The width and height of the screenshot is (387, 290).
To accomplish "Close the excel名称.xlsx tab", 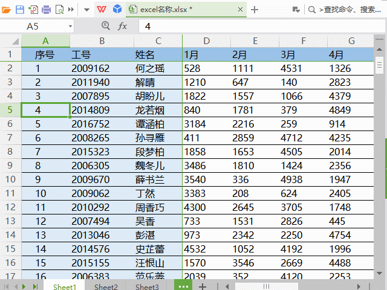I will [240, 10].
